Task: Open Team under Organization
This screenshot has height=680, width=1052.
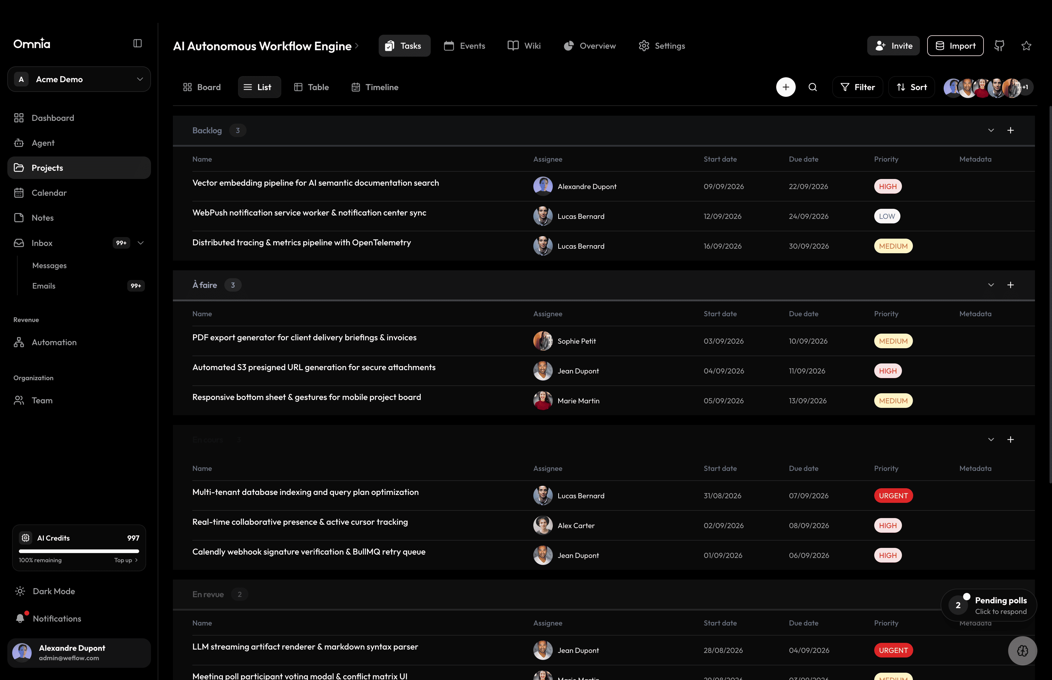Action: [79, 401]
